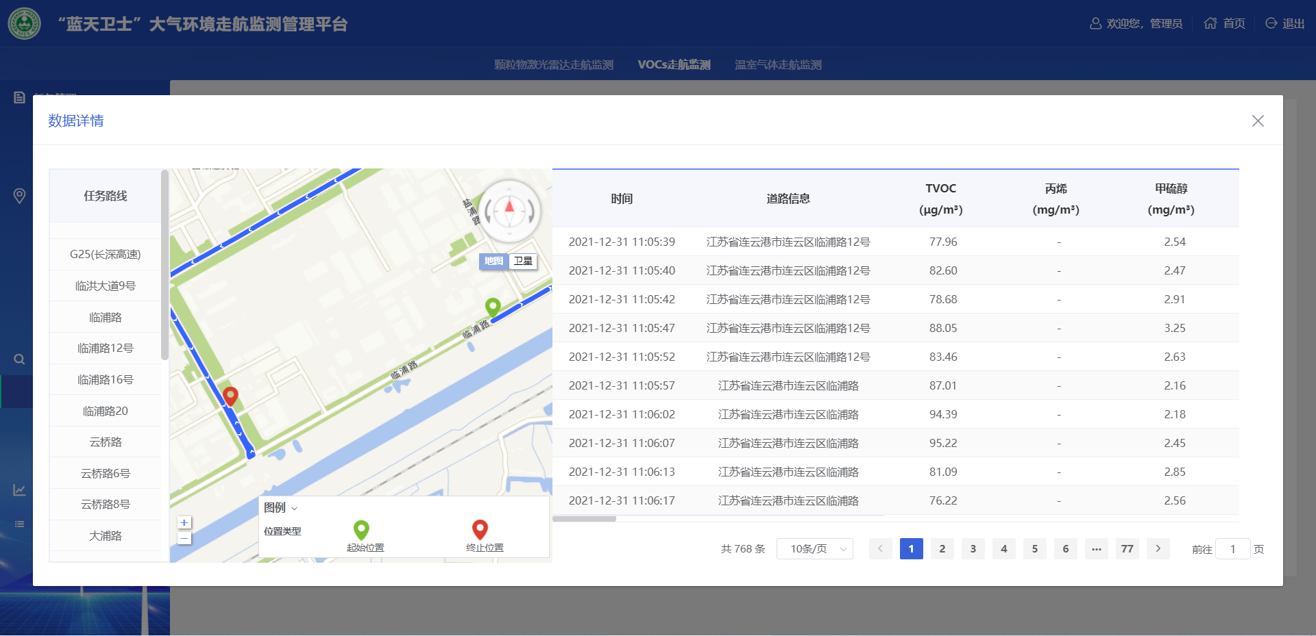Close the 数据详情 dialog
This screenshot has height=636, width=1316.
[1258, 121]
